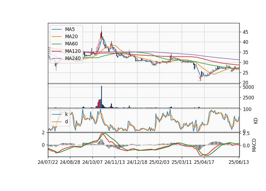
Task: Click the 24/11/13 date label
Action: (115, 162)
